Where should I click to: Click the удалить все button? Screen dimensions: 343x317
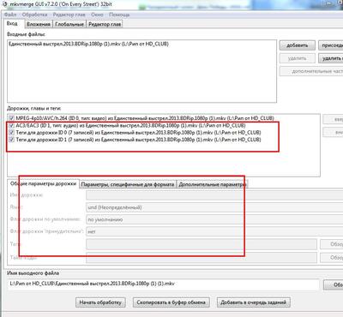point(331,58)
